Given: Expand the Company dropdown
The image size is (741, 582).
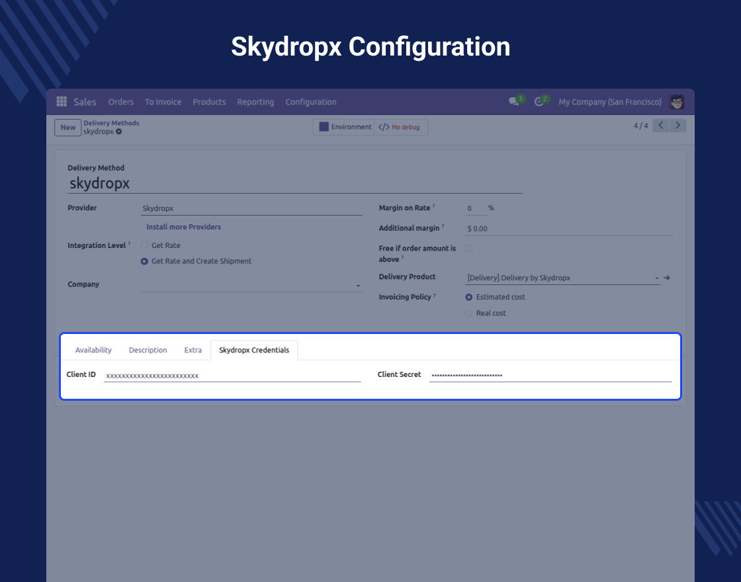Looking at the screenshot, I should (358, 286).
